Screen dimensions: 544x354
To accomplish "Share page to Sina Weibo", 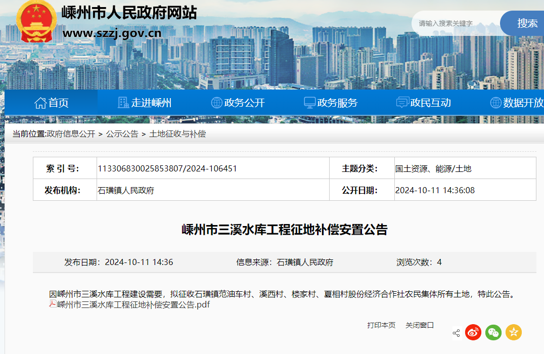I will click(x=473, y=332).
